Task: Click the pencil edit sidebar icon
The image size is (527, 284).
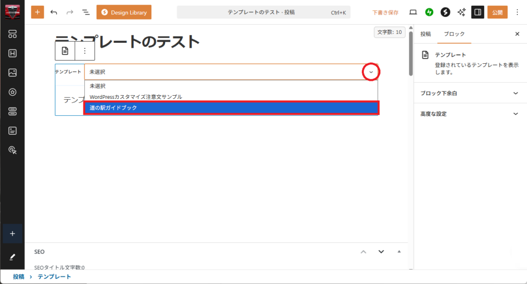Action: click(12, 257)
